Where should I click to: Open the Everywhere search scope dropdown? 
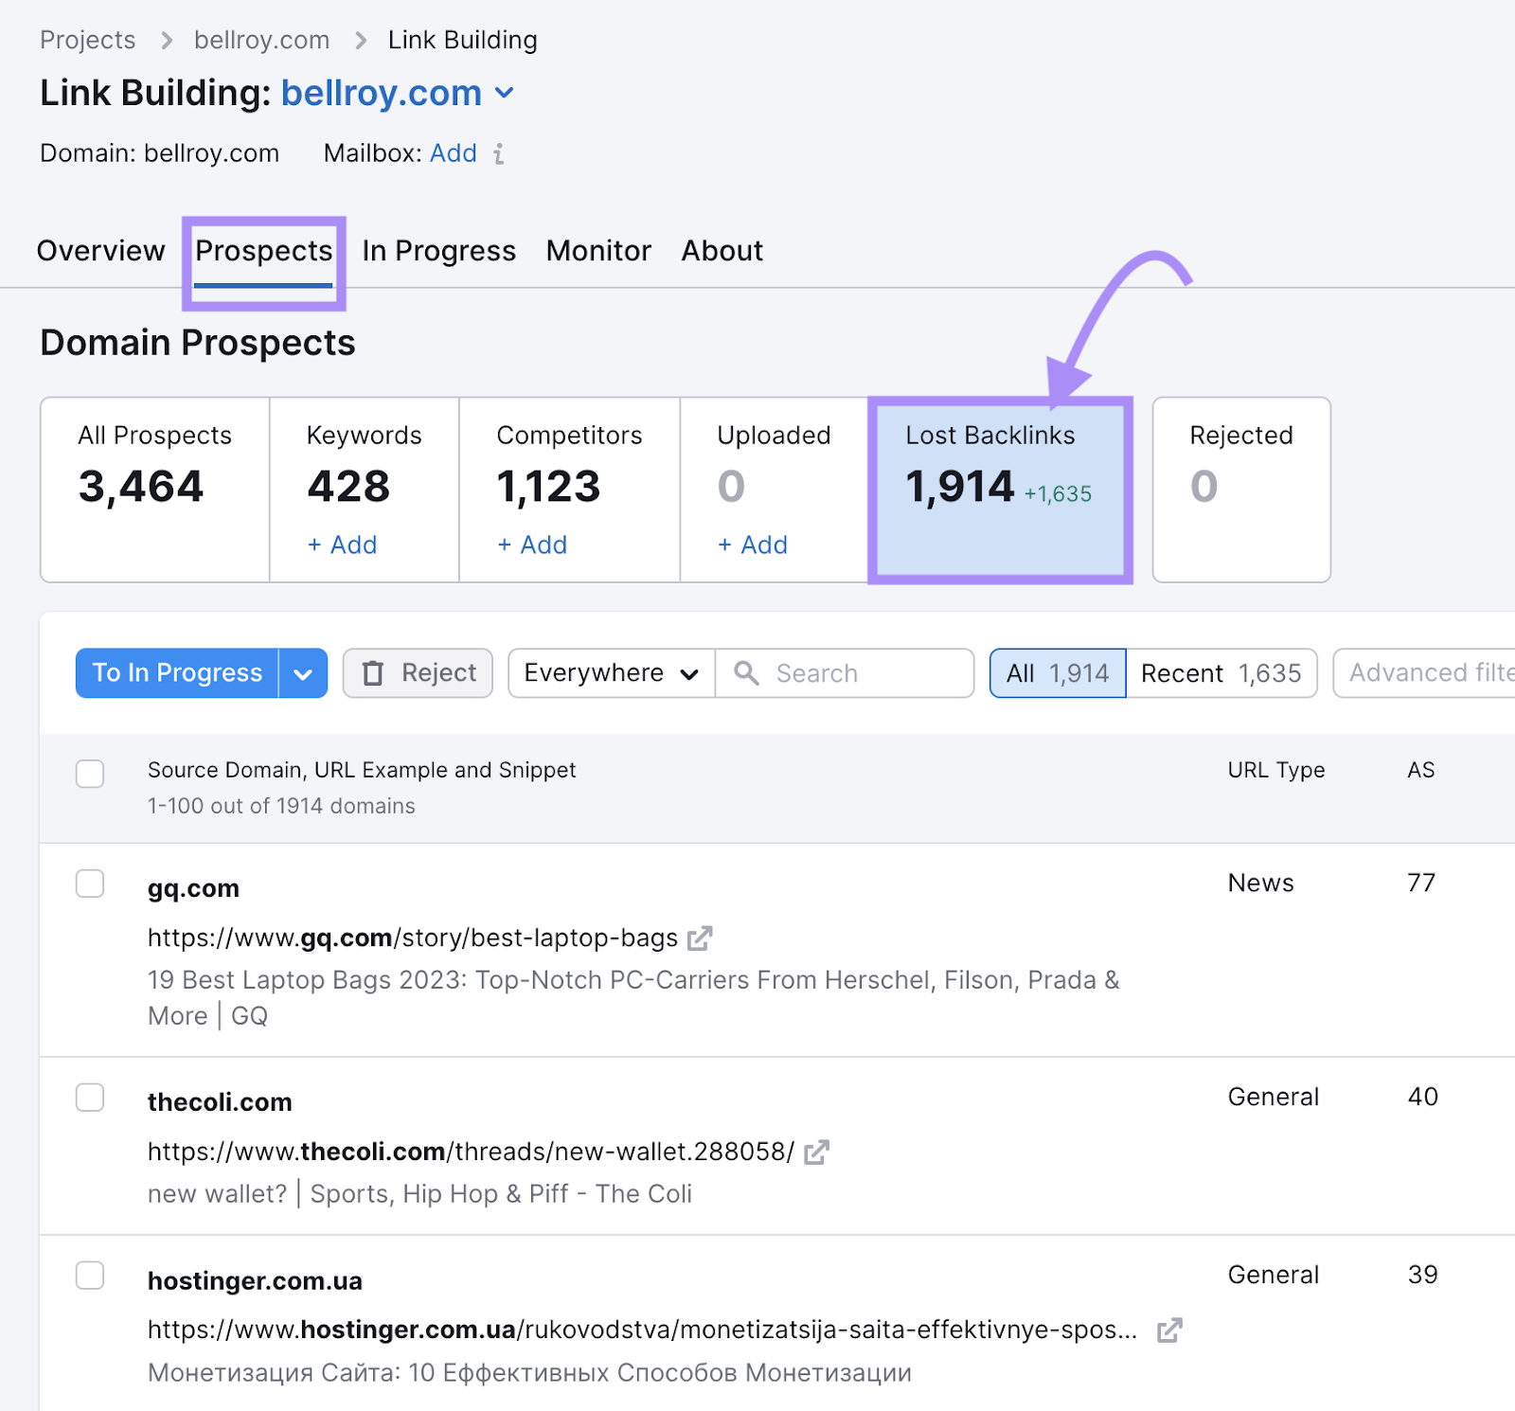tap(612, 673)
